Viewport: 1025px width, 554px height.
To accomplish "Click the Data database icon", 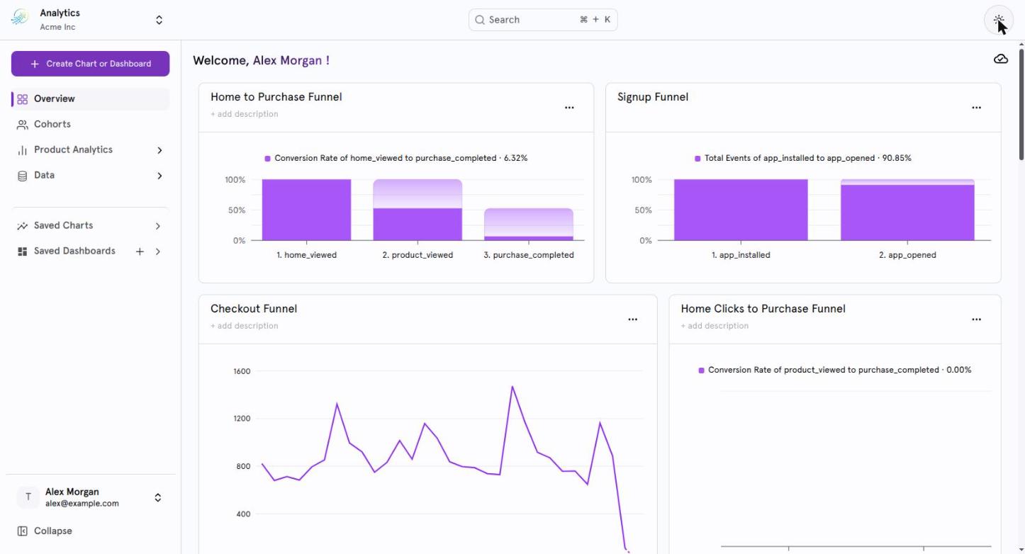I will point(22,176).
